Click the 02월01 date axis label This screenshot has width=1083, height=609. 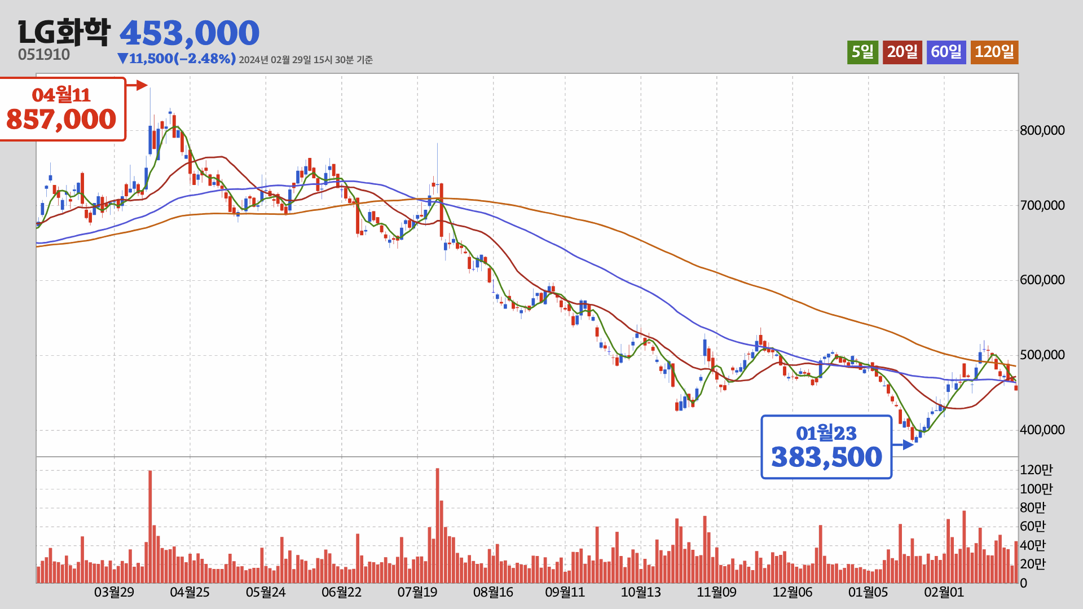tap(944, 593)
